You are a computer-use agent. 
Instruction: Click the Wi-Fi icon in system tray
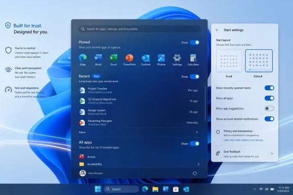click(261, 189)
